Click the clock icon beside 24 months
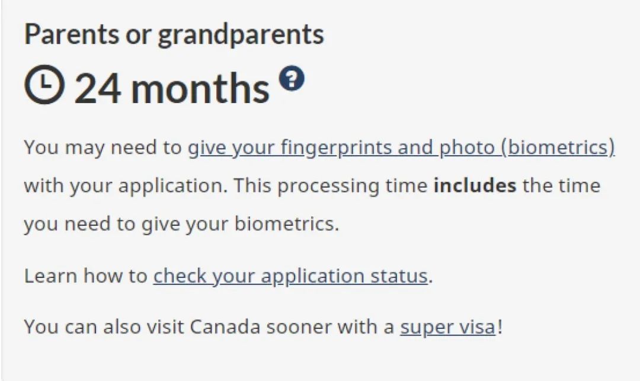 click(x=43, y=85)
